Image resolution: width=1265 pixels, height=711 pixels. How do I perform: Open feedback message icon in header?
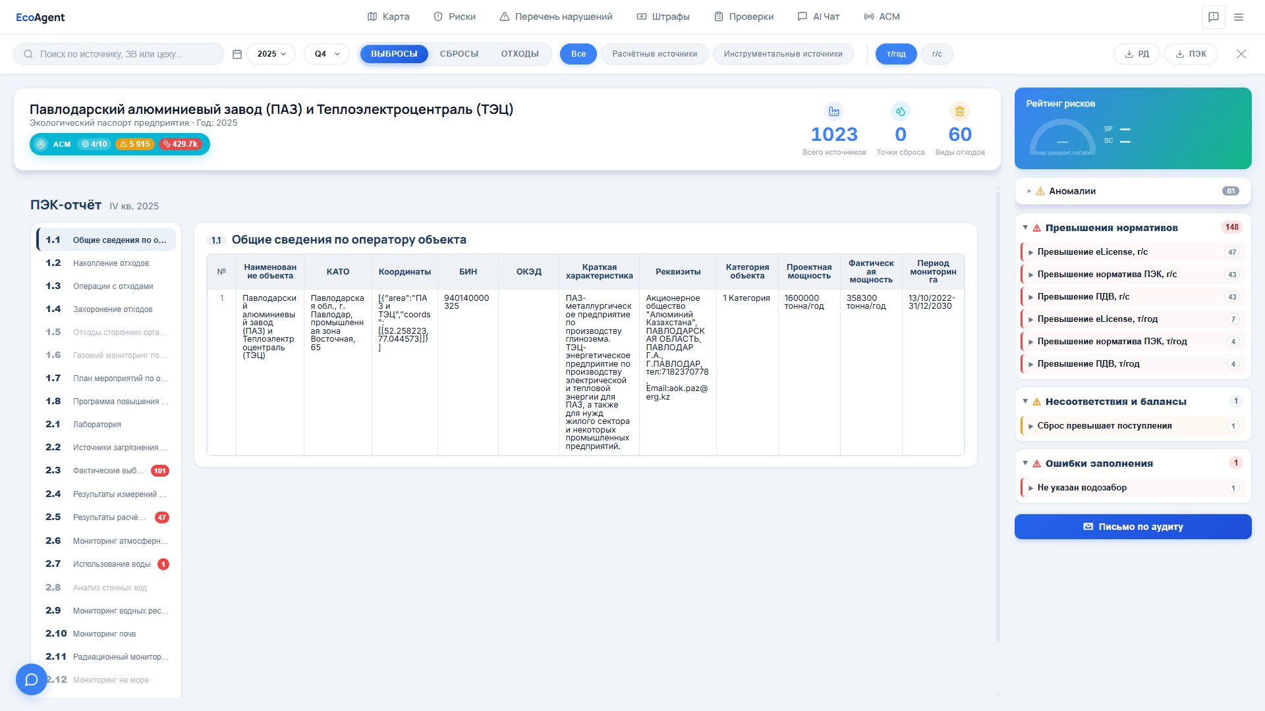1214,17
